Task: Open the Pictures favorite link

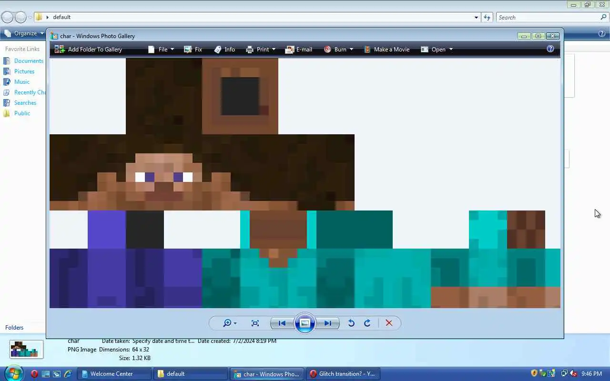Action: 19,71
